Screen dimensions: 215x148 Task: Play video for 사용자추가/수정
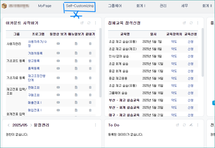[58, 44]
